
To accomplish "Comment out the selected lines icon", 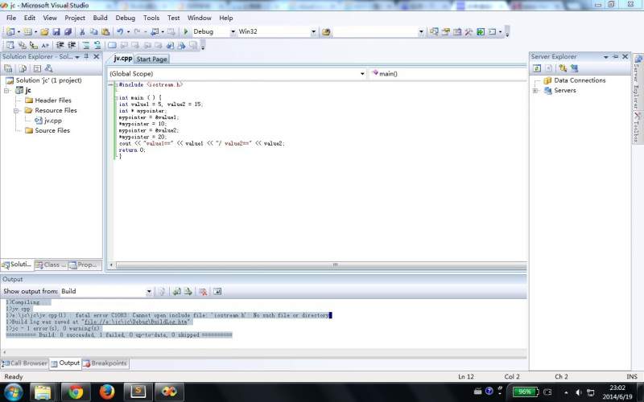I will click(x=86, y=45).
